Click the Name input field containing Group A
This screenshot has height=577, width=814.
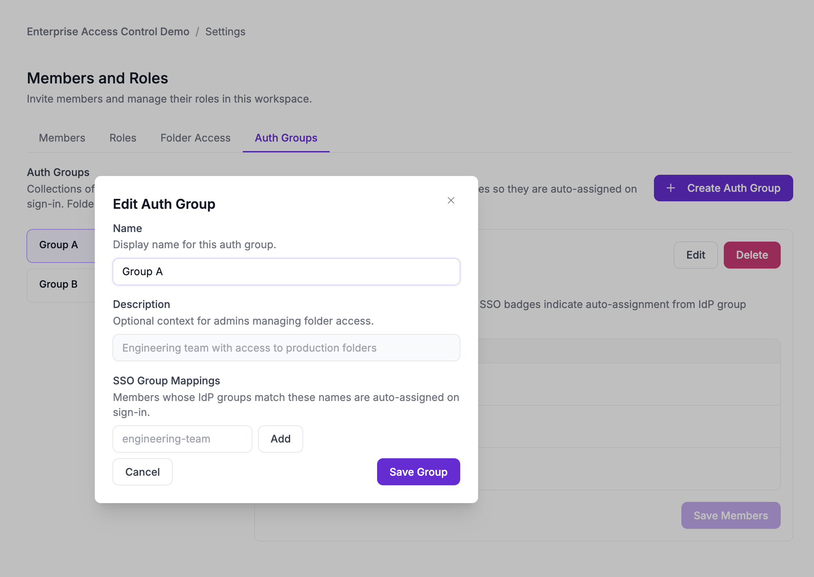click(x=286, y=272)
